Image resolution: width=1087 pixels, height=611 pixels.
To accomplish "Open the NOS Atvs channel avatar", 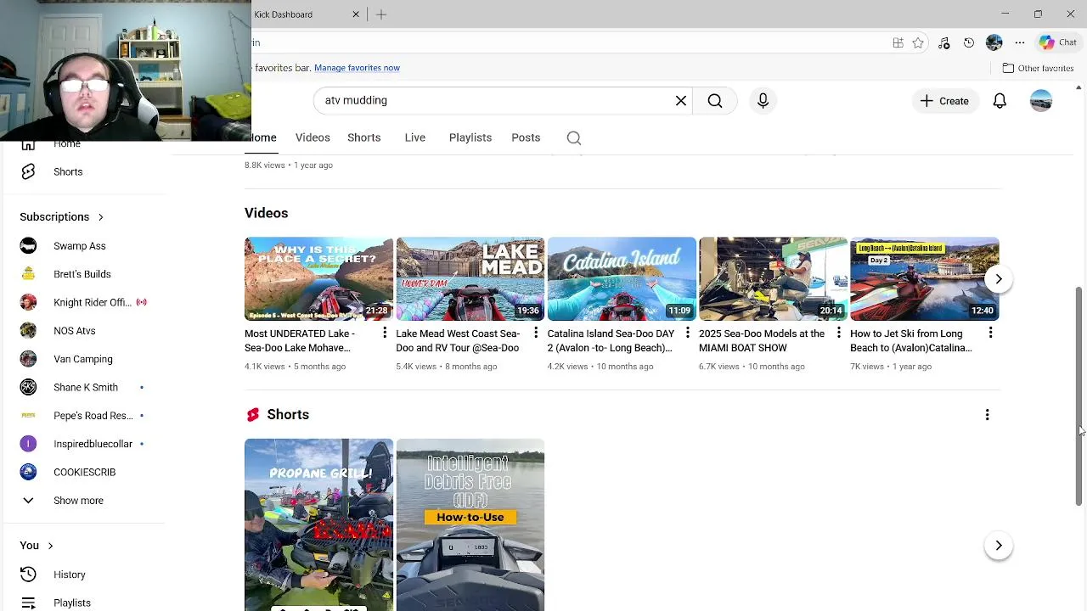I will 28,331.
